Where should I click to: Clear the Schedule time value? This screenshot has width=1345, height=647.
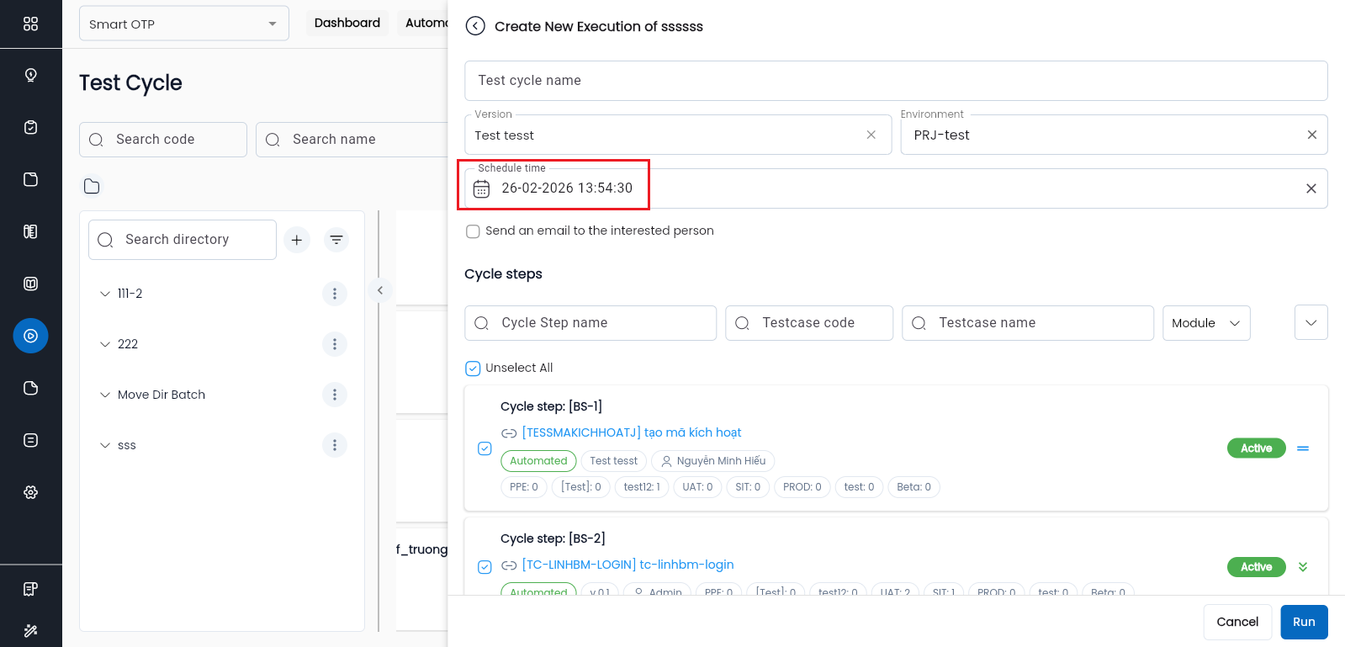click(x=1311, y=188)
